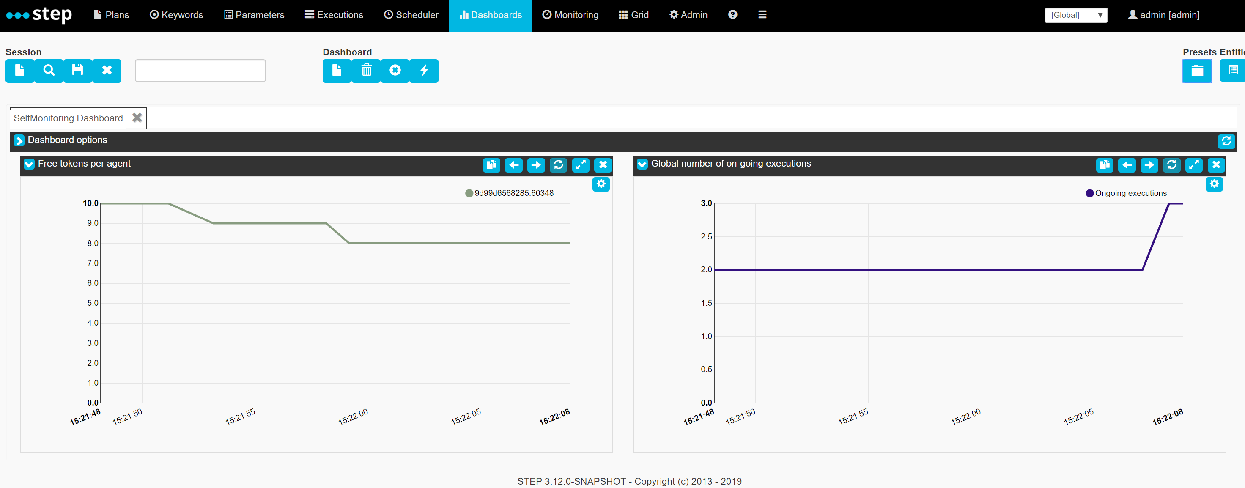Image resolution: width=1245 pixels, height=488 pixels.
Task: Click the 15:22:08 label on Free tokens chart
Action: point(554,417)
